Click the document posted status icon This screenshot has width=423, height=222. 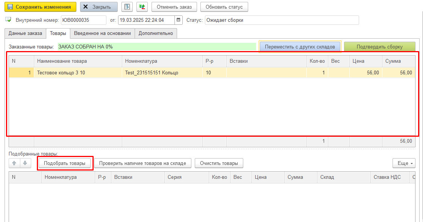click(8, 20)
